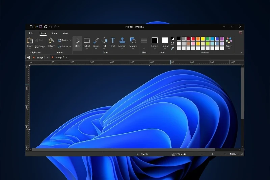Reset colors to default black and white

(172, 38)
